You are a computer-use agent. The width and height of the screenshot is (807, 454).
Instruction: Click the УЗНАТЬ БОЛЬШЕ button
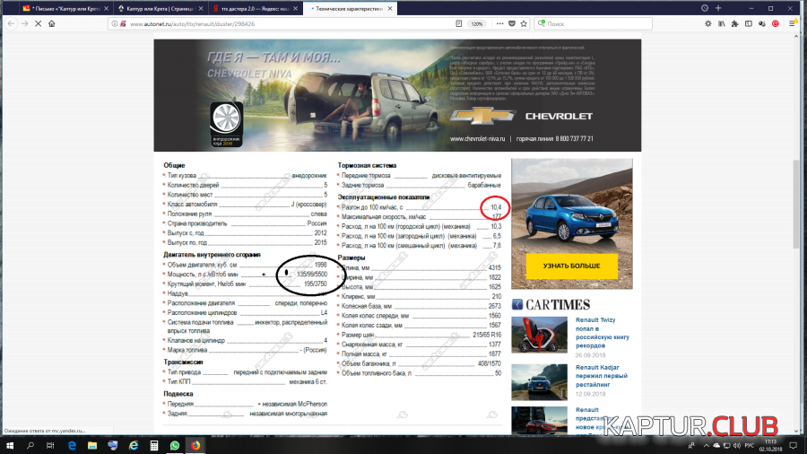[x=572, y=266]
